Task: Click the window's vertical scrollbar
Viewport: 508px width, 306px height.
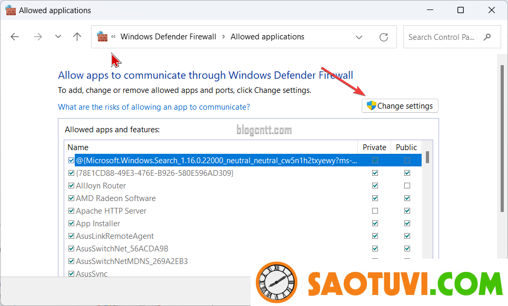Action: pyautogui.click(x=502, y=139)
